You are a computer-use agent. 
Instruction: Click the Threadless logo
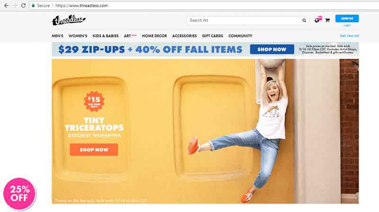[x=69, y=20]
